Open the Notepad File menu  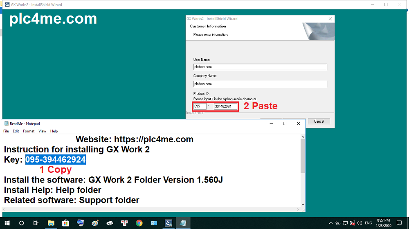(6, 131)
